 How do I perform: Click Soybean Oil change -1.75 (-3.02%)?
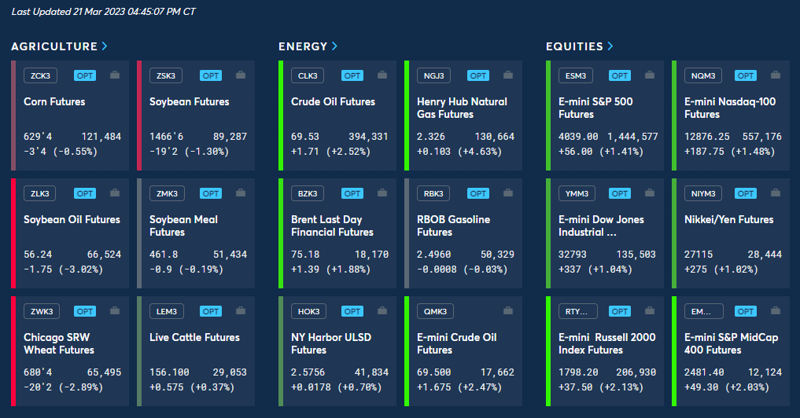pyautogui.click(x=63, y=269)
